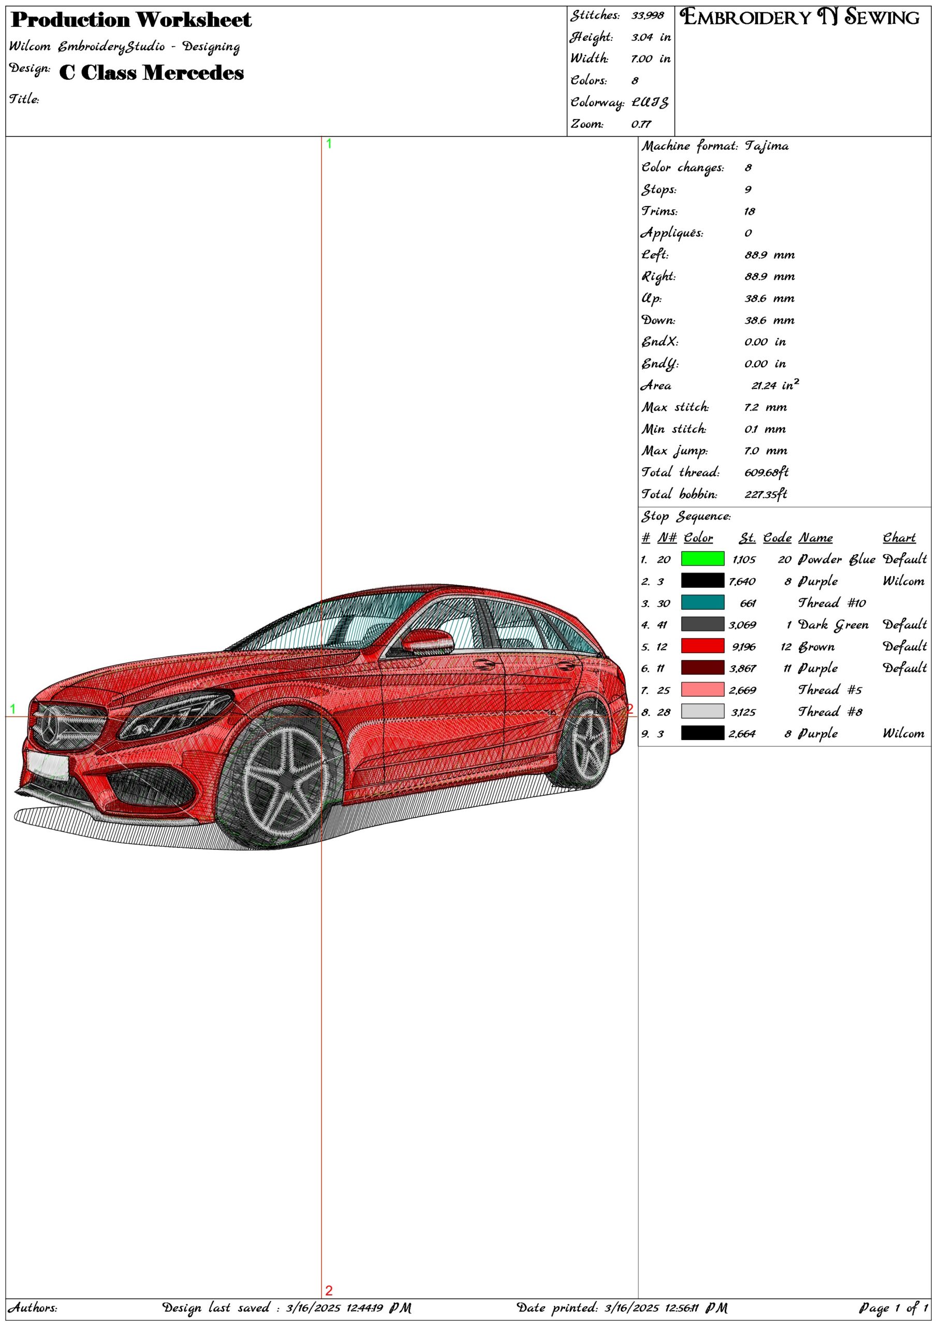
Task: Click the black swatch in stop 2
Action: [702, 581]
